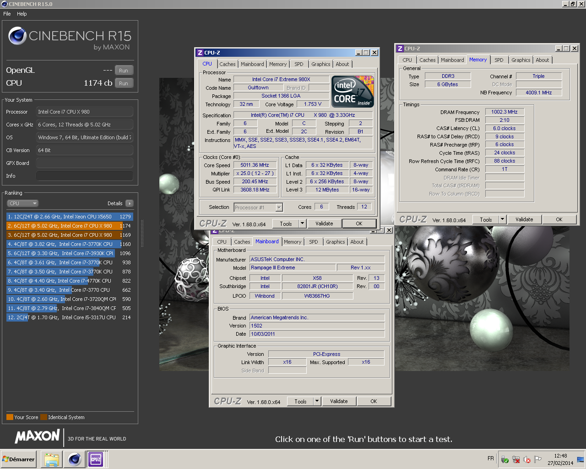Click the Rampage III Extreme model field
The width and height of the screenshot is (586, 469).
[292, 268]
